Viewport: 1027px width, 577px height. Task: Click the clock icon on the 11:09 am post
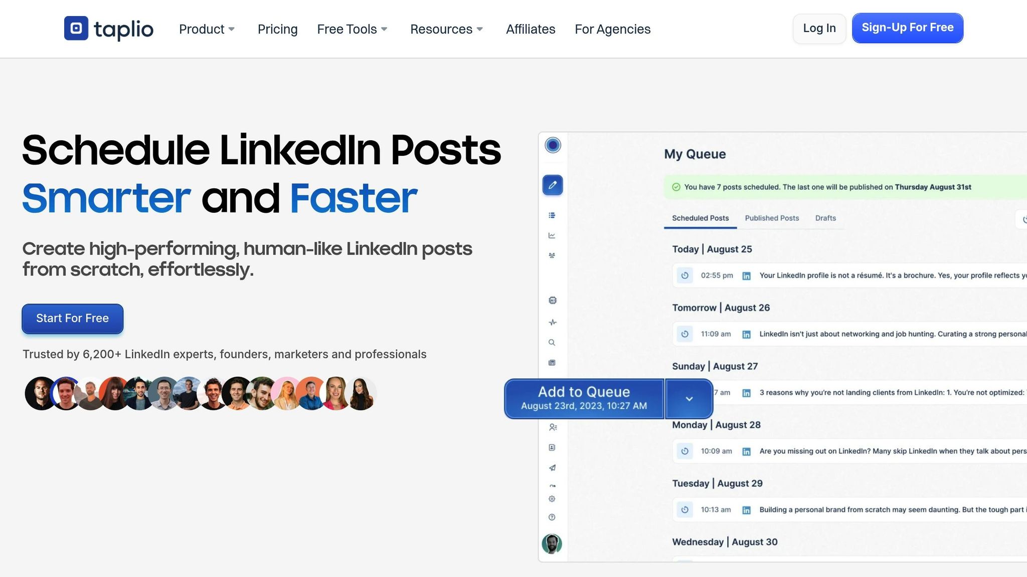[685, 334]
